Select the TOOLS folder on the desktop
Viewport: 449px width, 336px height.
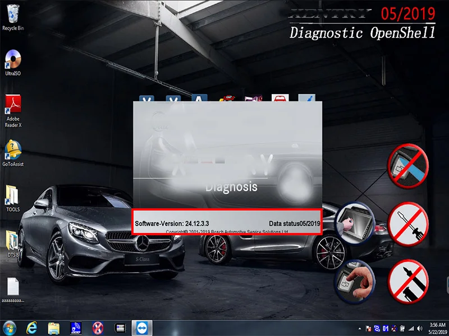pyautogui.click(x=13, y=199)
